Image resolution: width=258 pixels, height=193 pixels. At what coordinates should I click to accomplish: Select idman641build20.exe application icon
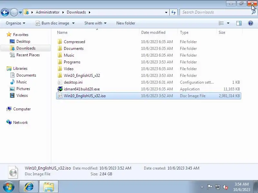(x=60, y=89)
